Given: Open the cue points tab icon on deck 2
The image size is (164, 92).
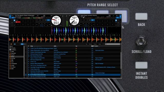Looking at the screenshot, I should (116, 20).
